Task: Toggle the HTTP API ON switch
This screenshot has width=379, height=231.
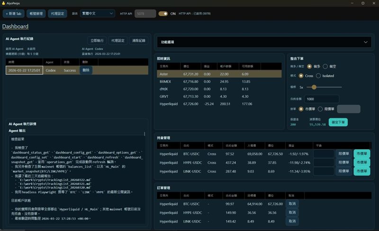Action: (x=163, y=14)
